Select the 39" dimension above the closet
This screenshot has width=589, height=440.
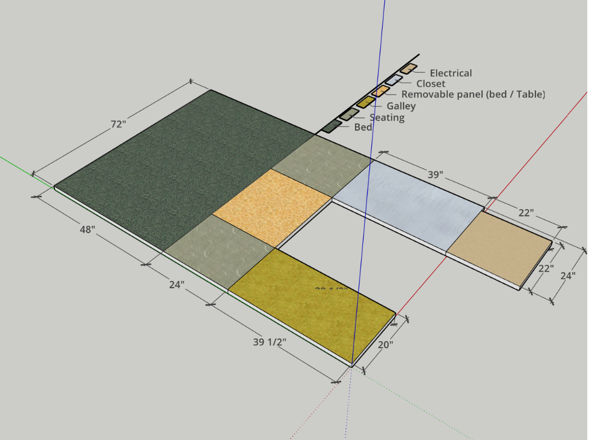point(435,175)
